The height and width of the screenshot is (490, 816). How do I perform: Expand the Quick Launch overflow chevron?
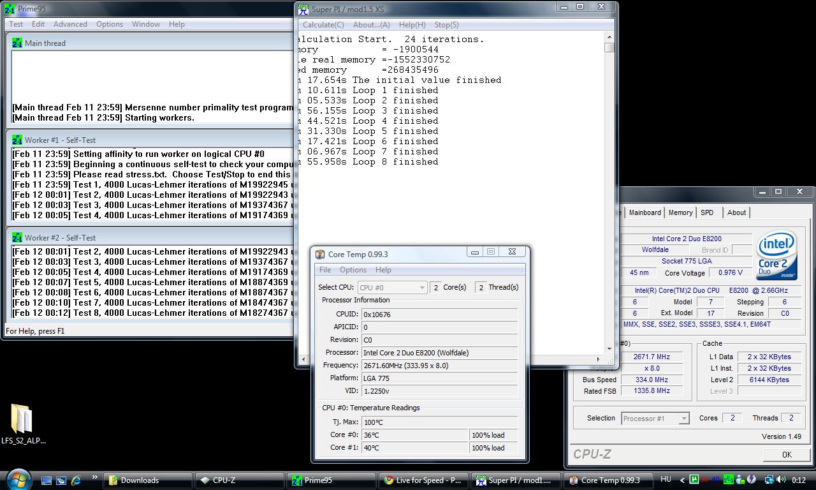(x=95, y=477)
